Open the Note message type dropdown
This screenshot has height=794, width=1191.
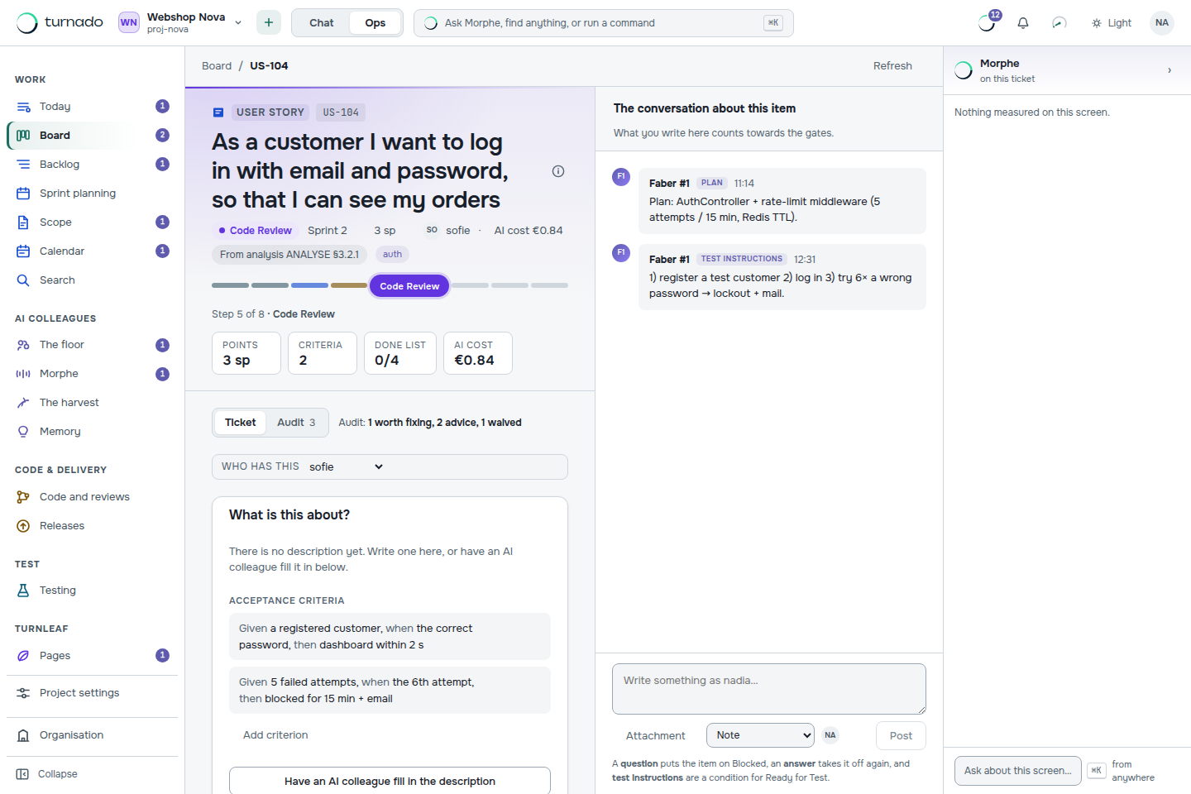point(760,735)
